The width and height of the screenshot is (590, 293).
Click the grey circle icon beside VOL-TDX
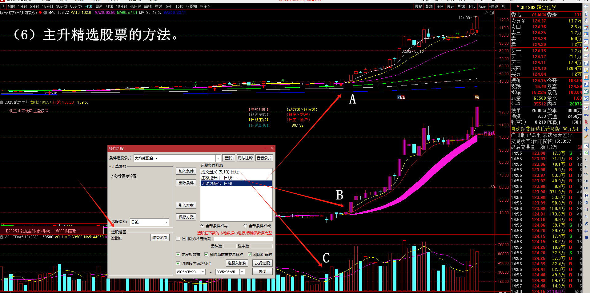pos(2,237)
